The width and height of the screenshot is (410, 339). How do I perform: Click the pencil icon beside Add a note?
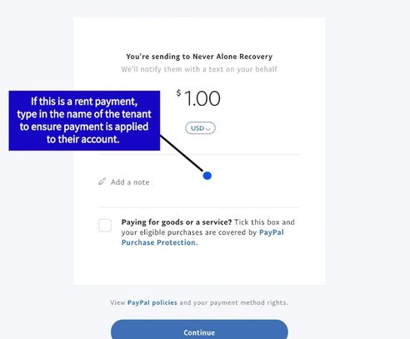pos(102,182)
